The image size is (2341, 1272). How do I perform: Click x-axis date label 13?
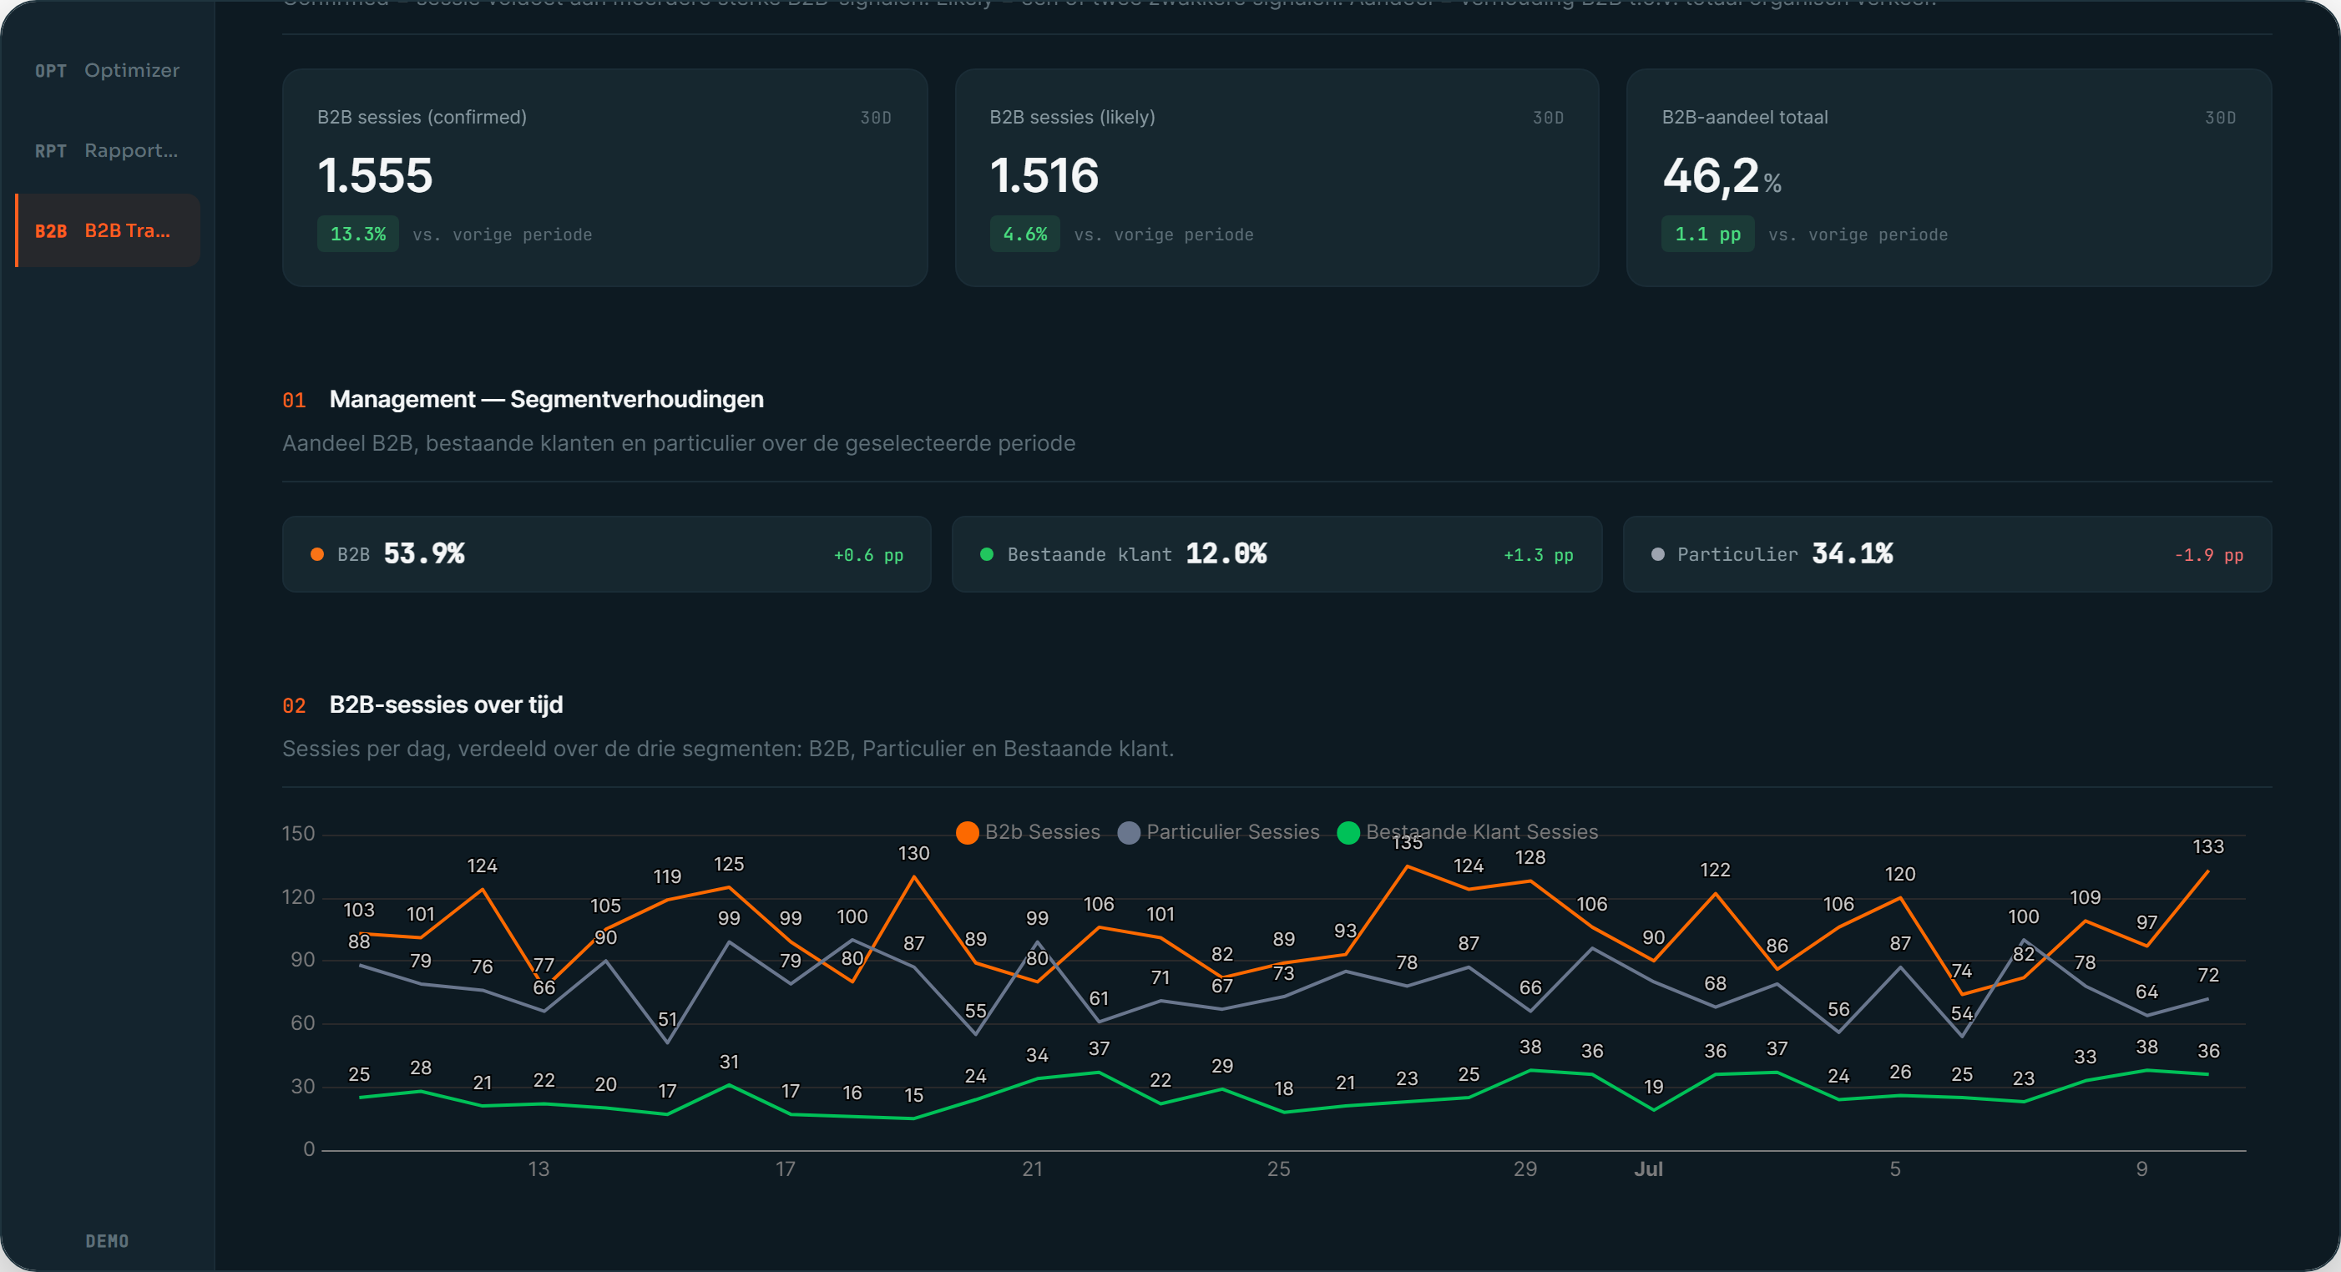click(538, 1169)
